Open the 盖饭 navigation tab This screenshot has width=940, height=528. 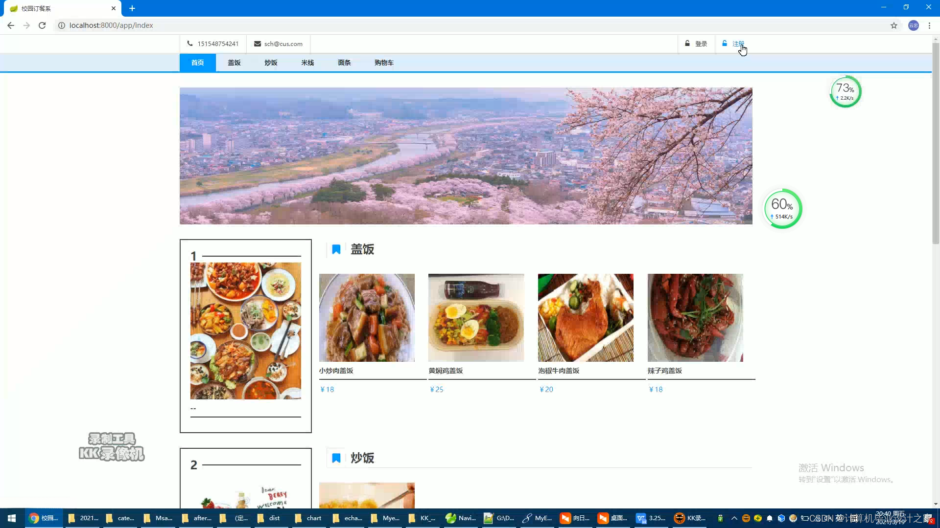click(x=234, y=63)
